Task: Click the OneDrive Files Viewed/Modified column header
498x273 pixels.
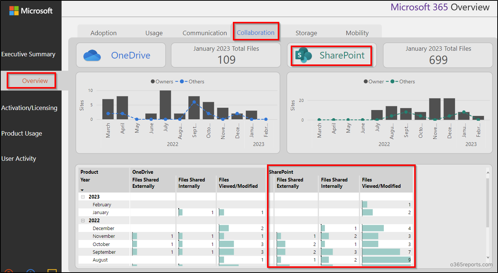Action: click(x=238, y=183)
